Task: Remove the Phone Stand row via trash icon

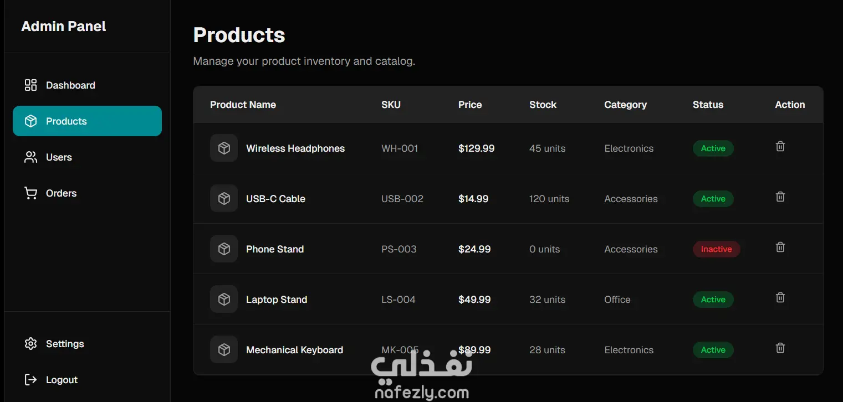Action: 780,248
